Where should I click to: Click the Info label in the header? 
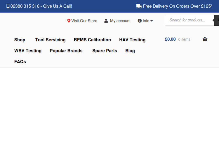click(x=146, y=21)
